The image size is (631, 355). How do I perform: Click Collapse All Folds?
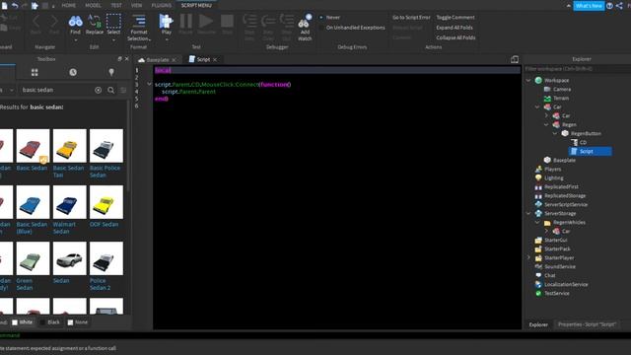tap(456, 37)
